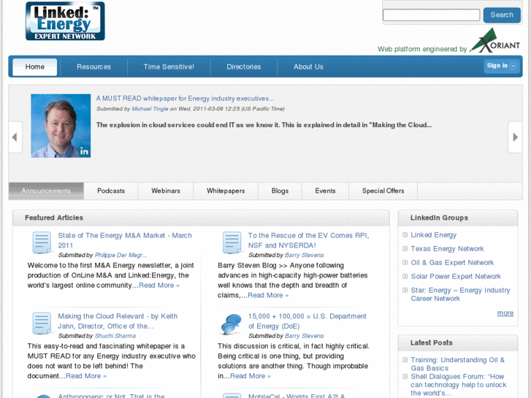Open Shuchi Sharma author link
Viewport: 531px width, 398px height.
[x=115, y=336]
